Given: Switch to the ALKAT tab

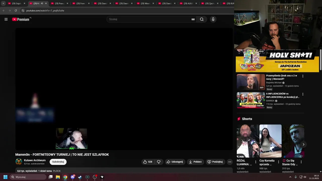Looking at the screenshot, I should [x=188, y=4].
